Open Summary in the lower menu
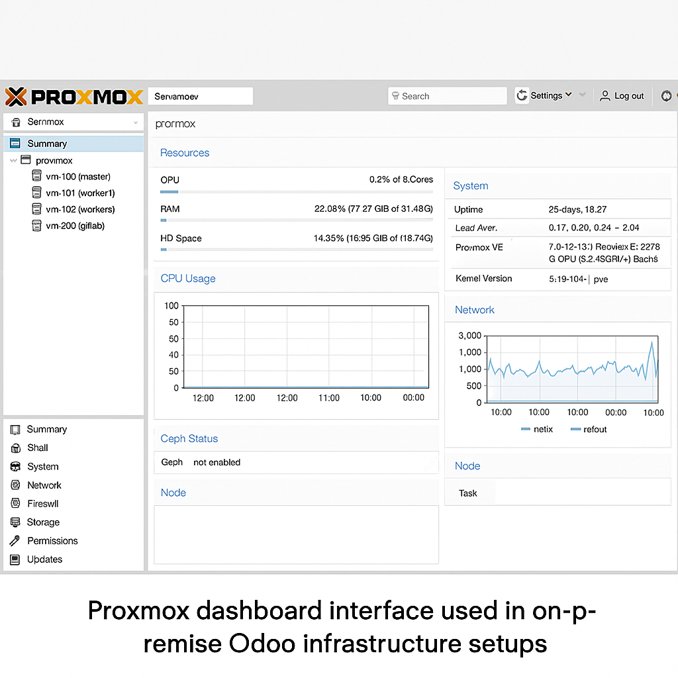This screenshot has width=678, height=678. pos(47,429)
